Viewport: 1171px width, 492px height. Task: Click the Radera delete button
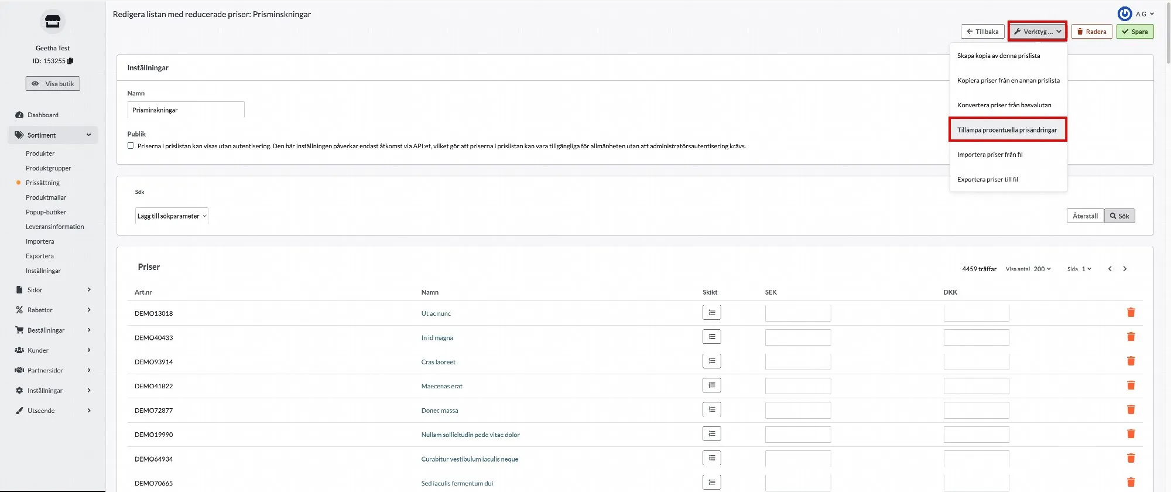[x=1091, y=32]
